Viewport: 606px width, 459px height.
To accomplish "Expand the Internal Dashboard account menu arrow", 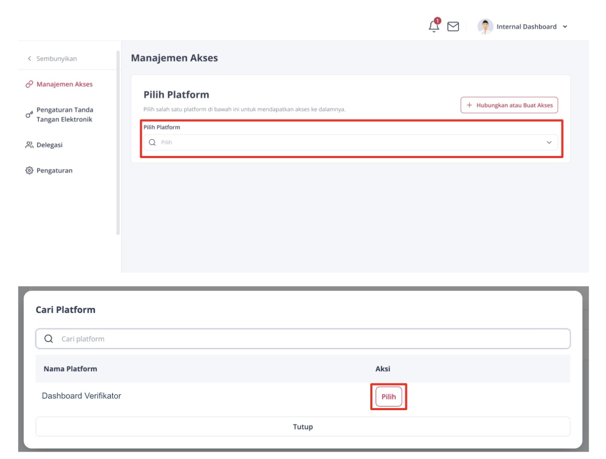I will pos(565,27).
